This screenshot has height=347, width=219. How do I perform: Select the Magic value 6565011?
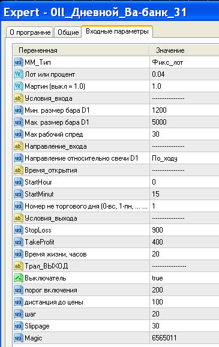[164, 338]
